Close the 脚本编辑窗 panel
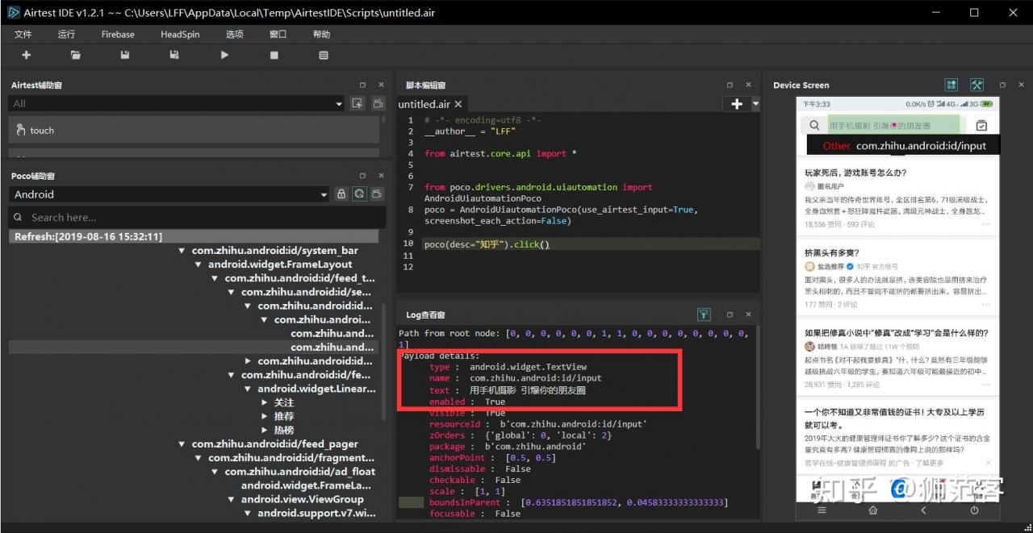The width and height of the screenshot is (1033, 533). click(748, 85)
